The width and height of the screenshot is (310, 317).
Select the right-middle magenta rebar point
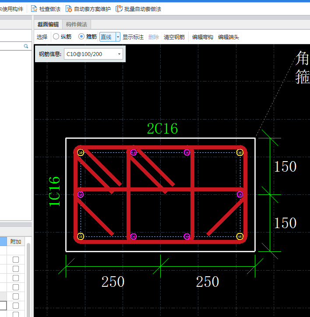(x=240, y=194)
